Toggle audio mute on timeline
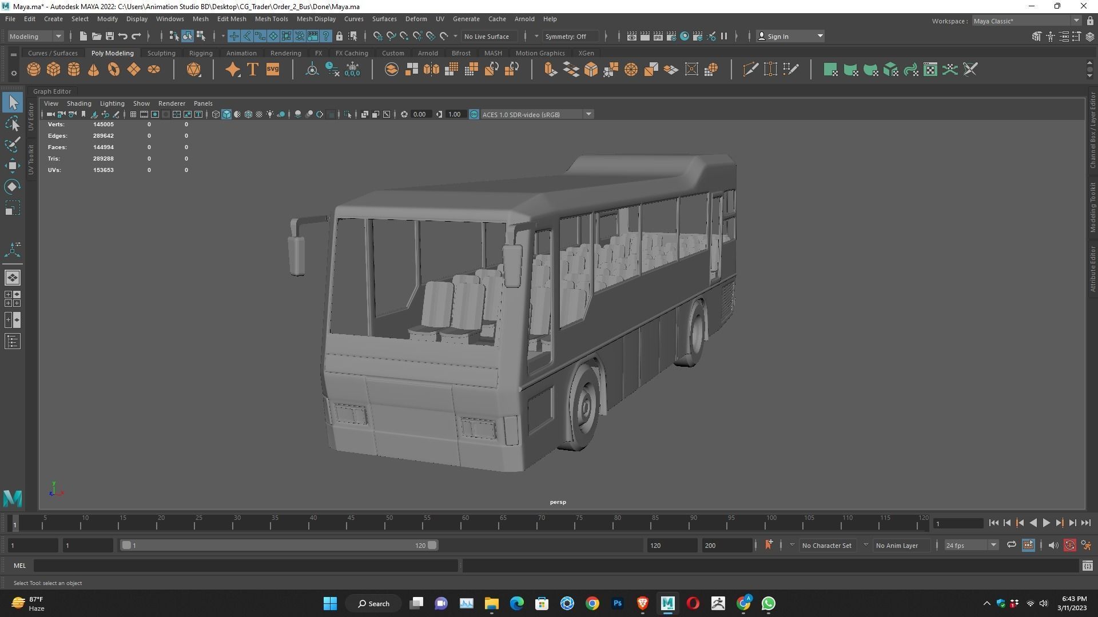 coord(1053,545)
